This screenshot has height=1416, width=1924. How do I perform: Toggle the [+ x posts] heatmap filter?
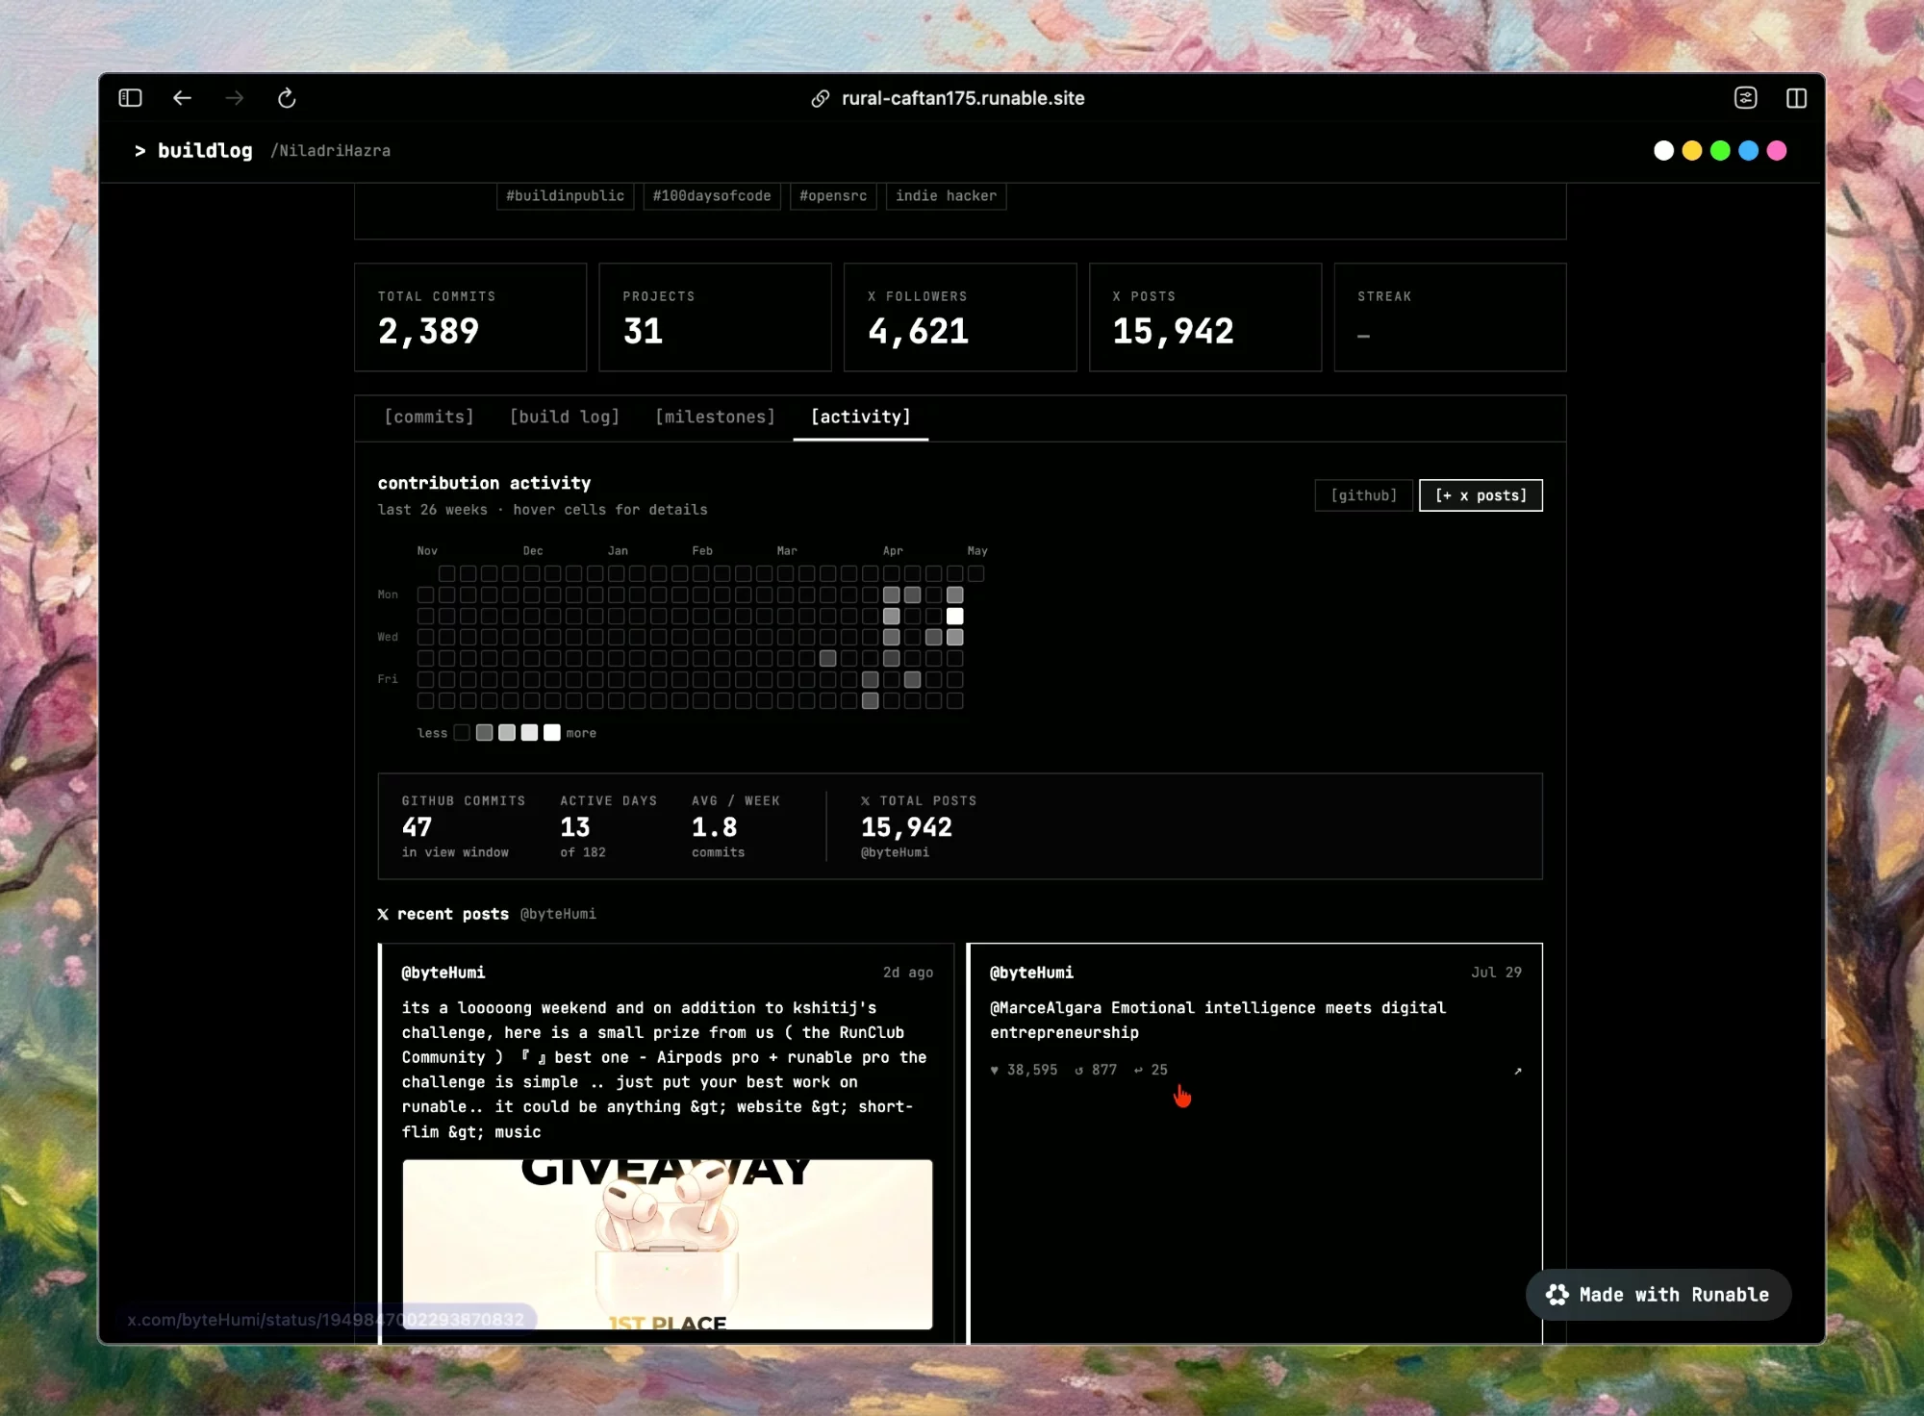coord(1481,495)
